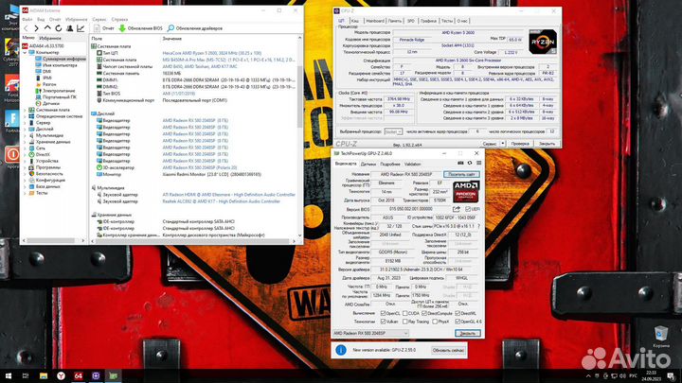Click the AIDA64 refresh icon
Viewport: 682px width, 383px height.
[59, 28]
